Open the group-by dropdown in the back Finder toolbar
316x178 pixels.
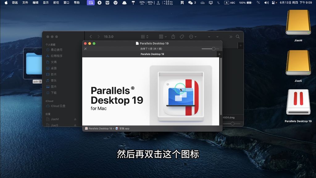point(163,36)
